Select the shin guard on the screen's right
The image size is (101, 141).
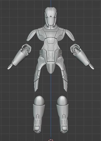tap(63, 119)
